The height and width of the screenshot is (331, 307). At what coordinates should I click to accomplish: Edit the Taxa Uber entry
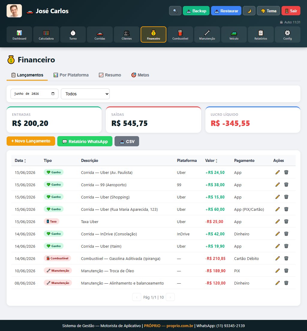click(277, 222)
